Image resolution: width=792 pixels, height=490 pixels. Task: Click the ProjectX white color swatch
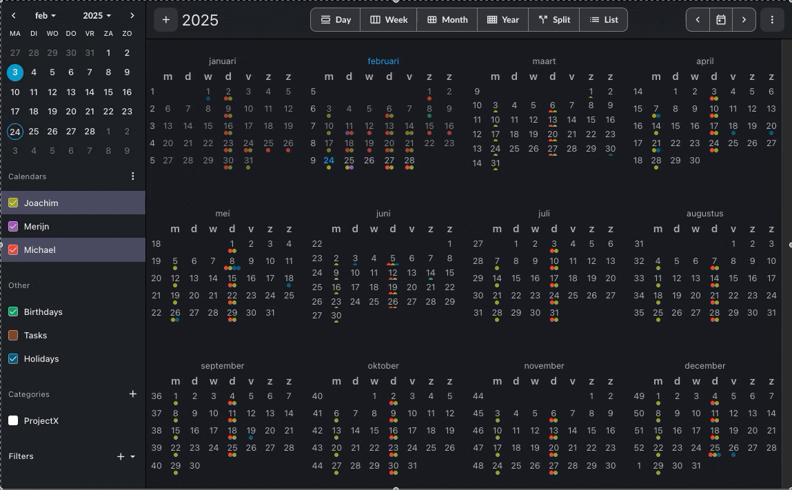(13, 421)
